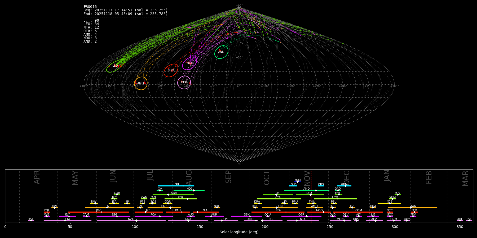Click the 'NTA: 12' legend count entry
This screenshot has height=238, width=477.
[91, 28]
